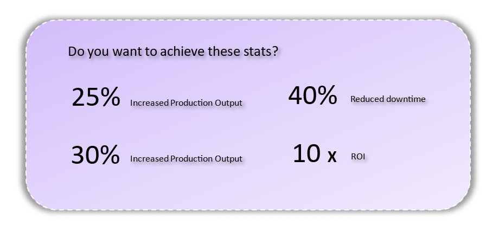Screen dimensions: 499x225
Task: Select the "Do you want to achieve these stats?" heading
Action: (x=173, y=52)
